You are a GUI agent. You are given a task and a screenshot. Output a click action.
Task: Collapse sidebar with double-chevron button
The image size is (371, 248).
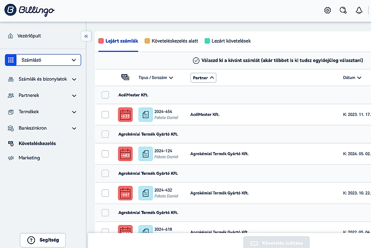click(86, 36)
